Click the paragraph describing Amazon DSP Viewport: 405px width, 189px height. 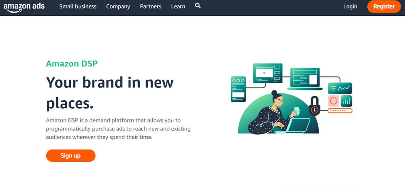coord(118,129)
